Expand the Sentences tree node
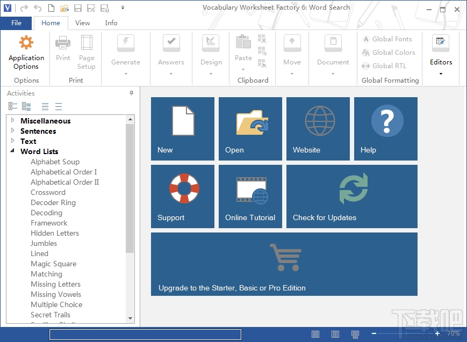The width and height of the screenshot is (467, 342). tap(12, 130)
